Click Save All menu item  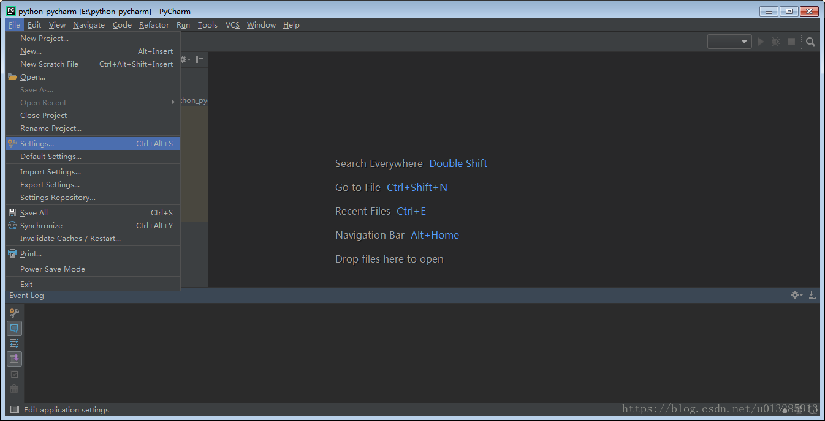click(93, 212)
